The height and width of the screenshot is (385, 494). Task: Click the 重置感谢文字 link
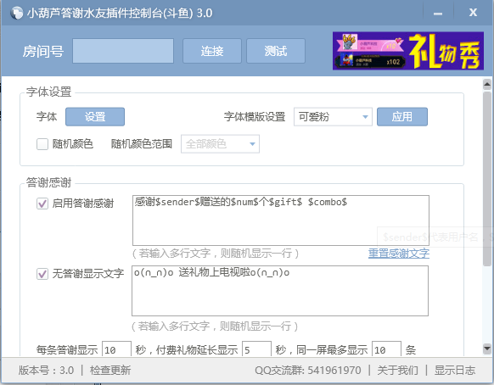399,253
